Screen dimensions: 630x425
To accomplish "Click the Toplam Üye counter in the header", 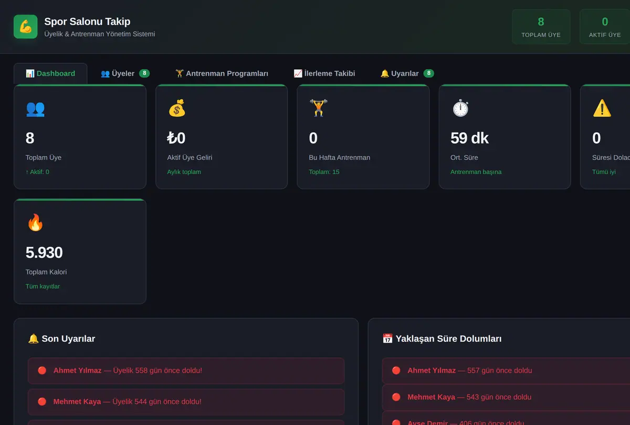I will tap(541, 27).
